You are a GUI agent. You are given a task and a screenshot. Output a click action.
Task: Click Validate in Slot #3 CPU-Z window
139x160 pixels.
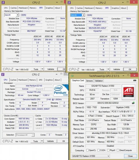(x=116, y=69)
